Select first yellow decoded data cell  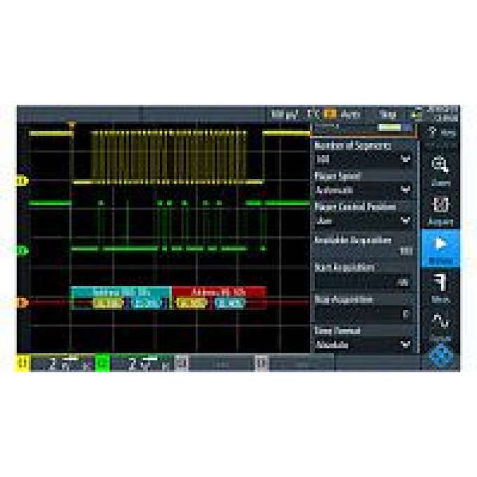[x=109, y=303]
